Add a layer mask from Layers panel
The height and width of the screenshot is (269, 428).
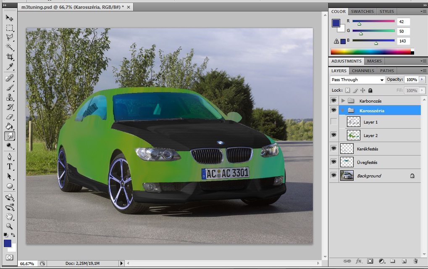(370, 261)
